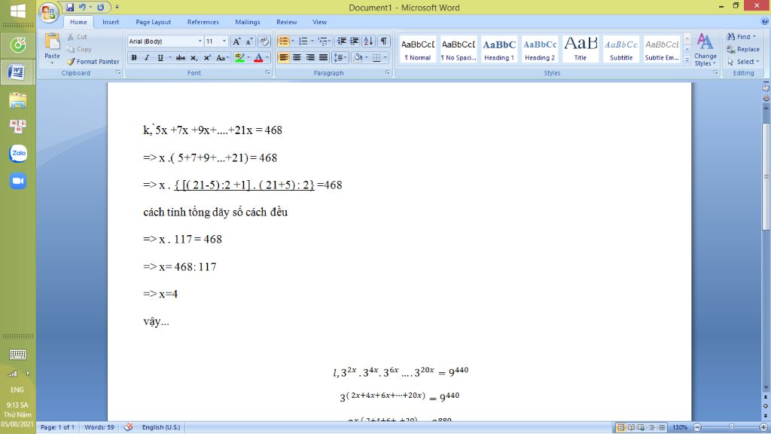
Task: Click the Words: 59 status entry
Action: (x=99, y=427)
